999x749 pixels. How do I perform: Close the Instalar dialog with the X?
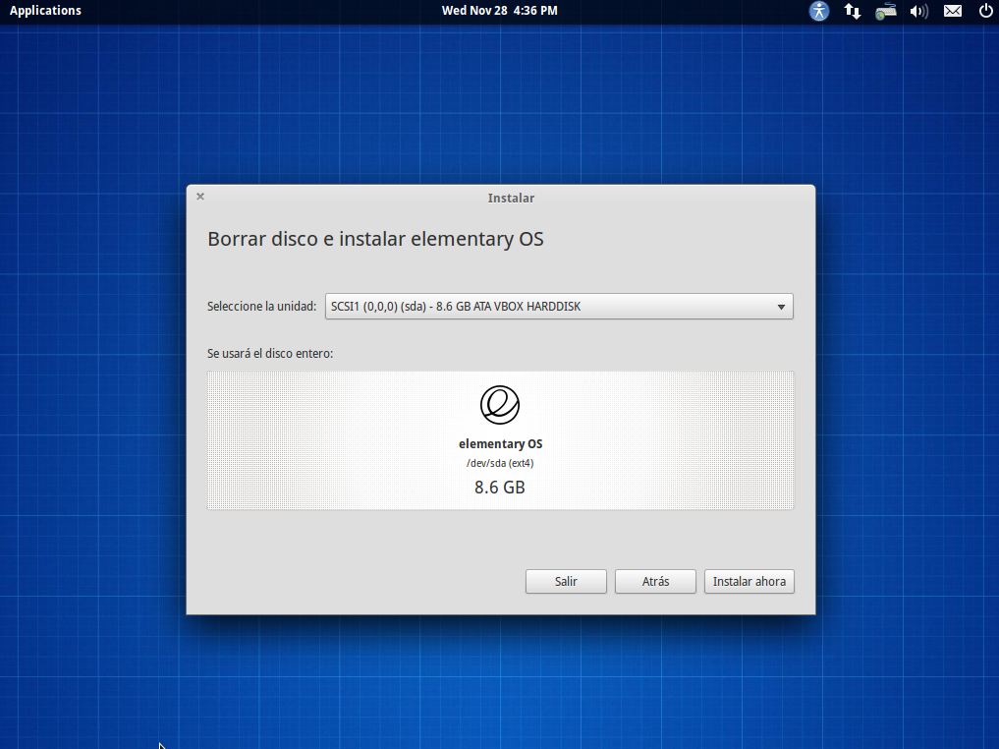200,197
